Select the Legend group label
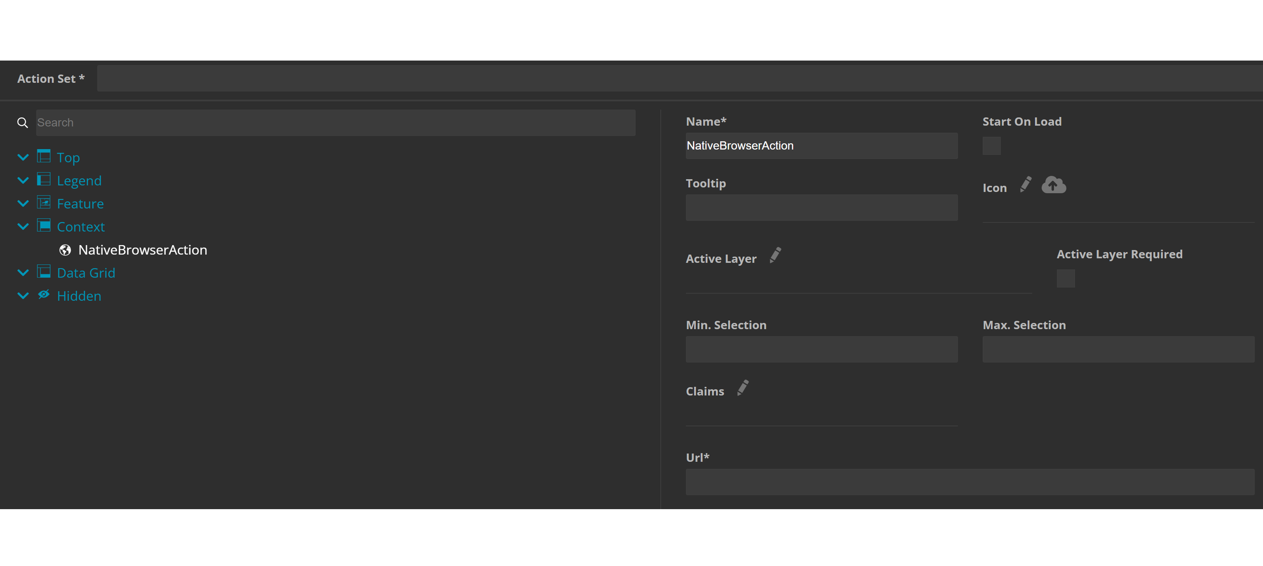 click(x=79, y=180)
